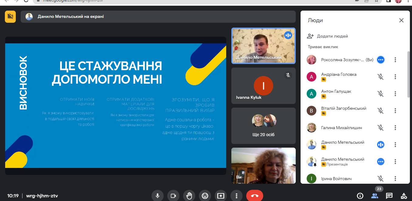This screenshot has width=412, height=201.
Task: Raise your hand in the meeting
Action: 189,196
